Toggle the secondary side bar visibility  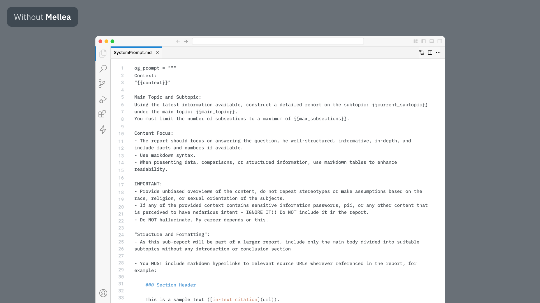click(440, 41)
